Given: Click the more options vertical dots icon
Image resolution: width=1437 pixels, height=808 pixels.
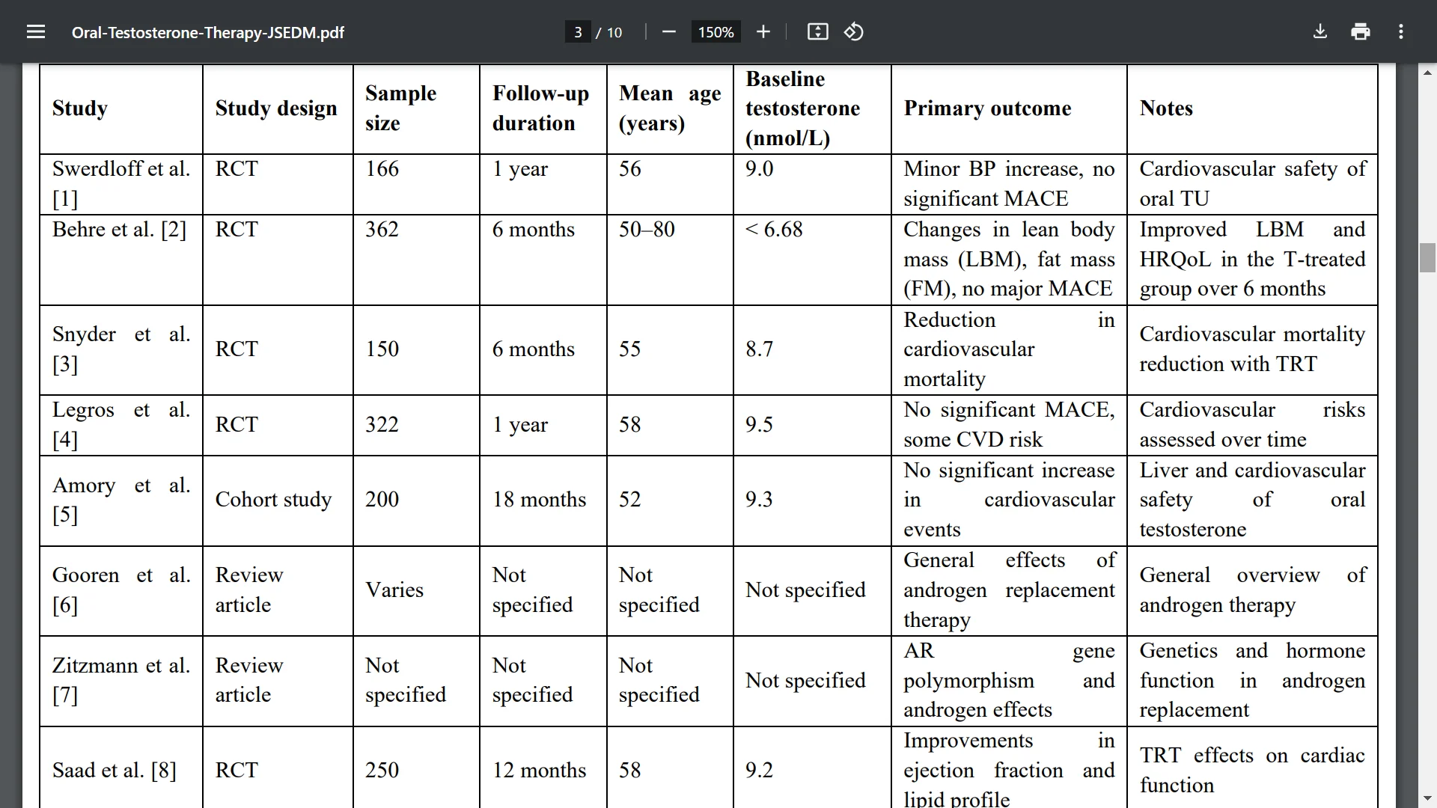Looking at the screenshot, I should (1400, 31).
